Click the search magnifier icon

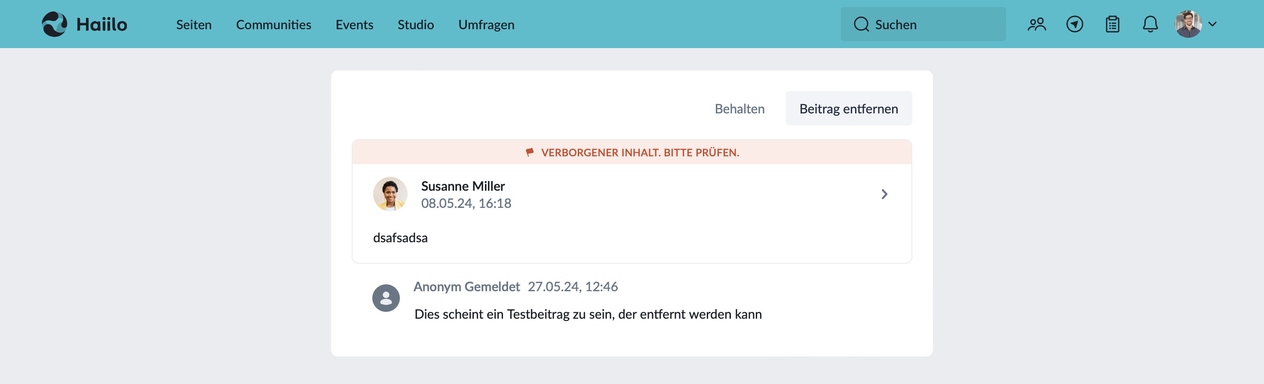pos(861,24)
